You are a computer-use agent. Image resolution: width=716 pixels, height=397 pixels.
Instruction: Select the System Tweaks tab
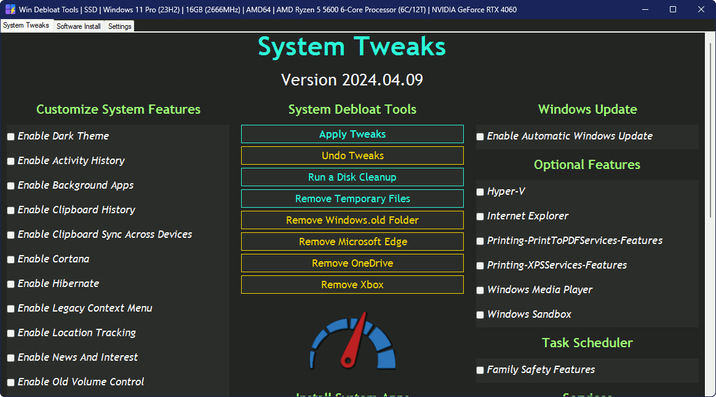26,26
